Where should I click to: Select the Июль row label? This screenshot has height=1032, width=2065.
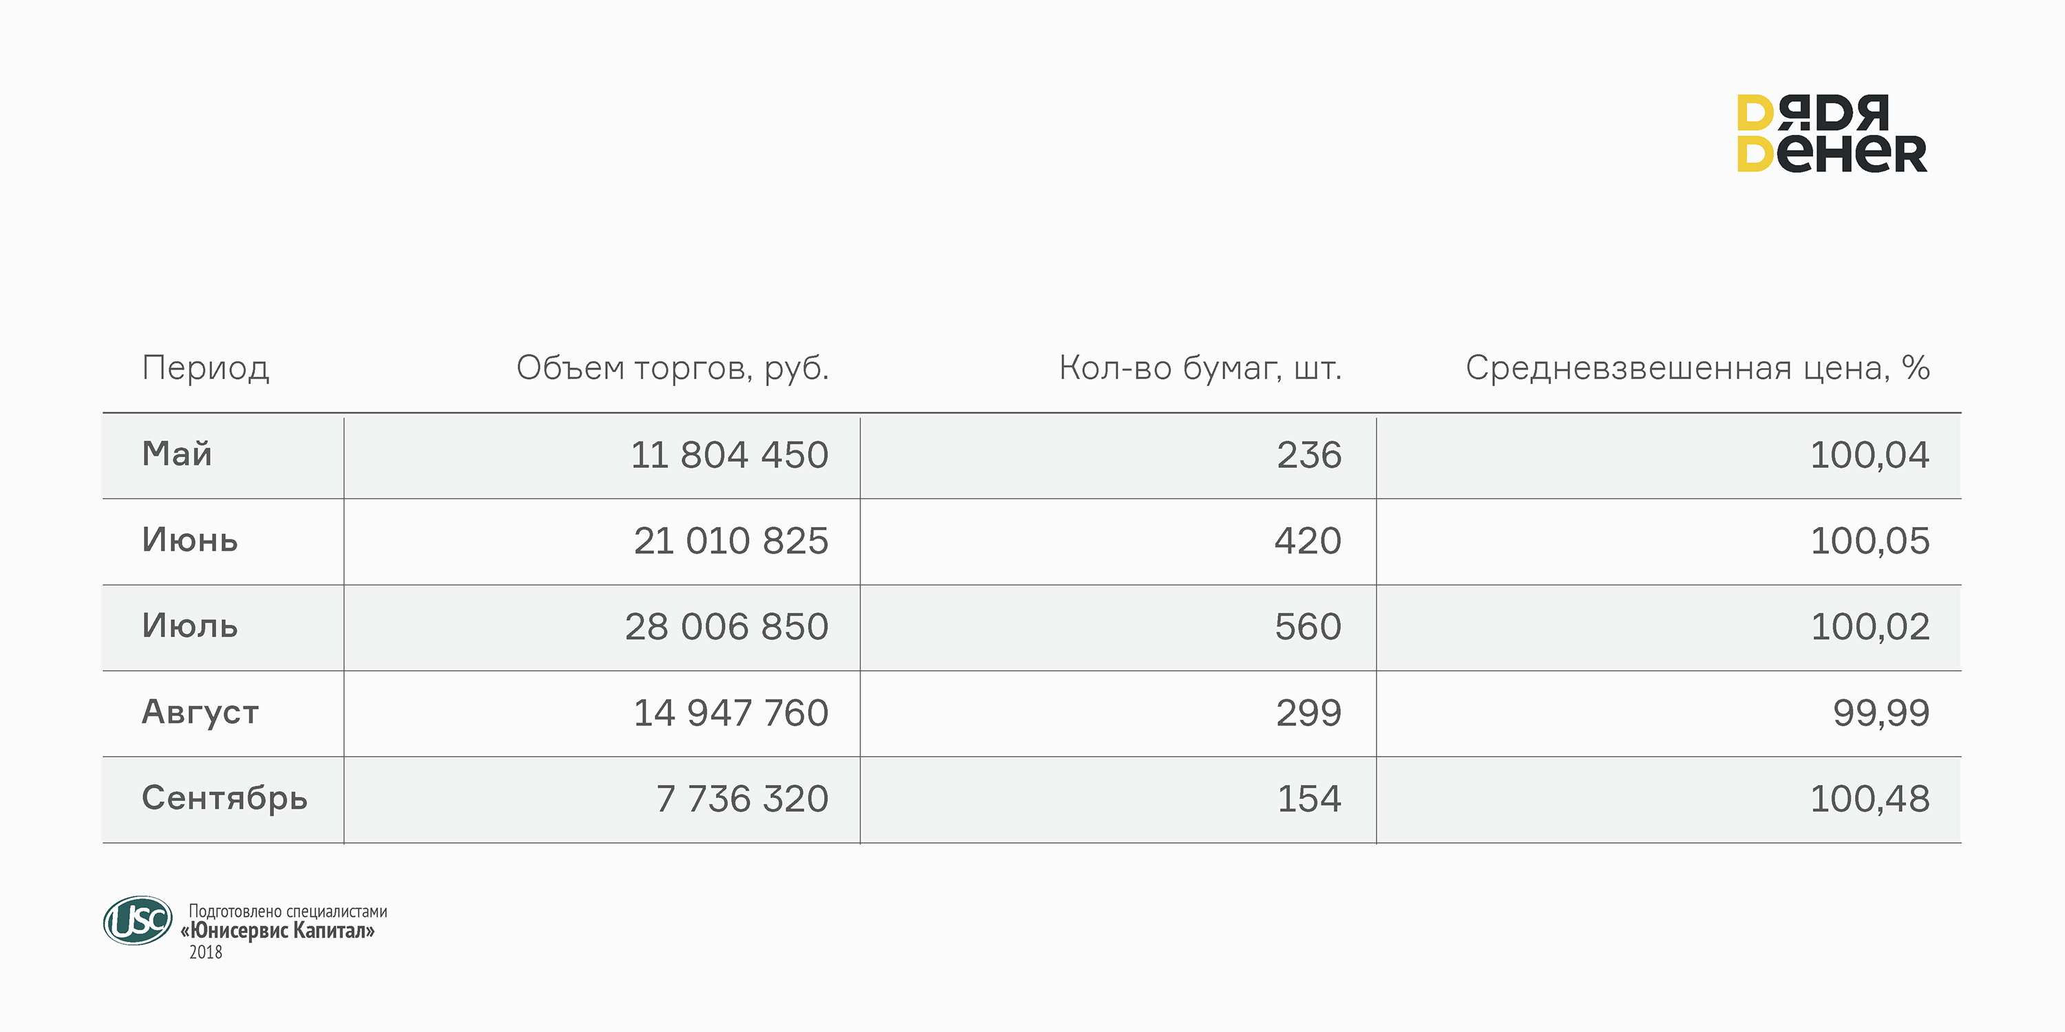click(x=190, y=626)
